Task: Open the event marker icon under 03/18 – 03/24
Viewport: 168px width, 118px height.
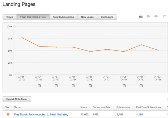Action: tap(73, 86)
